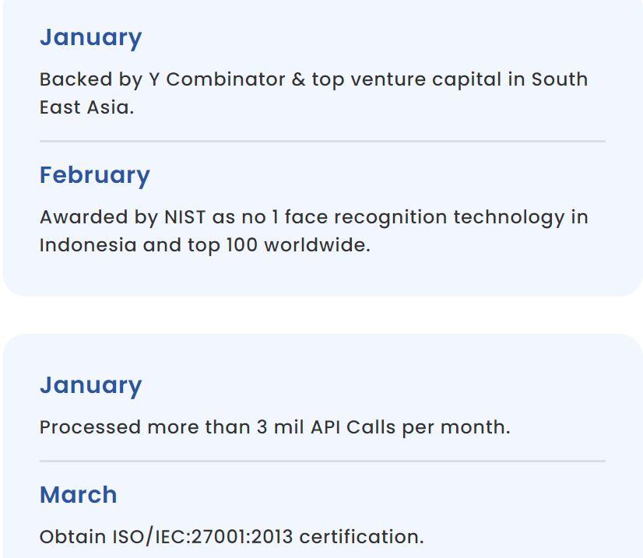Click "Indonesia and top 100 worldwide" text line

(205, 245)
